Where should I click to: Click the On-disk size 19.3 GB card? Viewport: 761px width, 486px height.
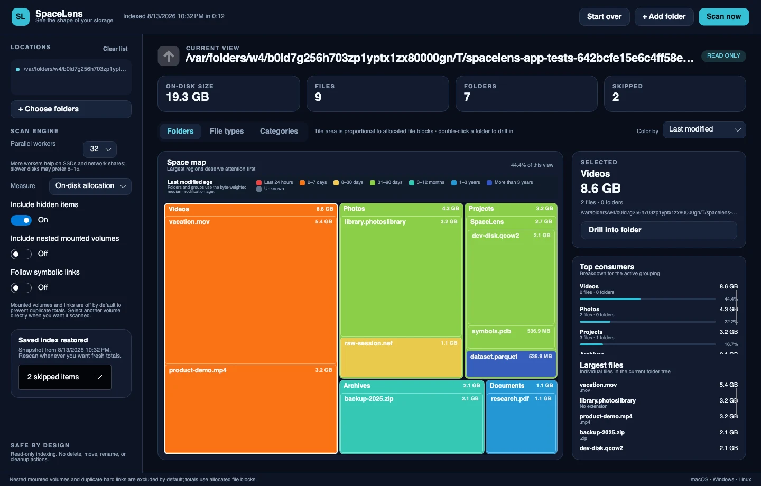pos(229,94)
